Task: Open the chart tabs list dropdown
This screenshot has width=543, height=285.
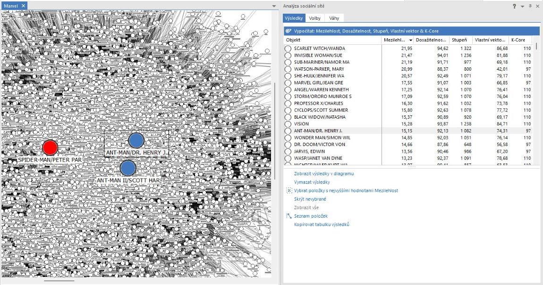Action: tap(274, 6)
